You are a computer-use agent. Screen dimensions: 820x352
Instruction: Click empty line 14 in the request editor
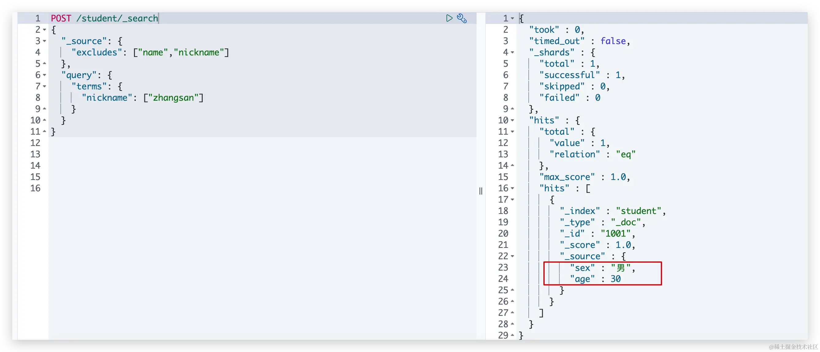click(191, 166)
